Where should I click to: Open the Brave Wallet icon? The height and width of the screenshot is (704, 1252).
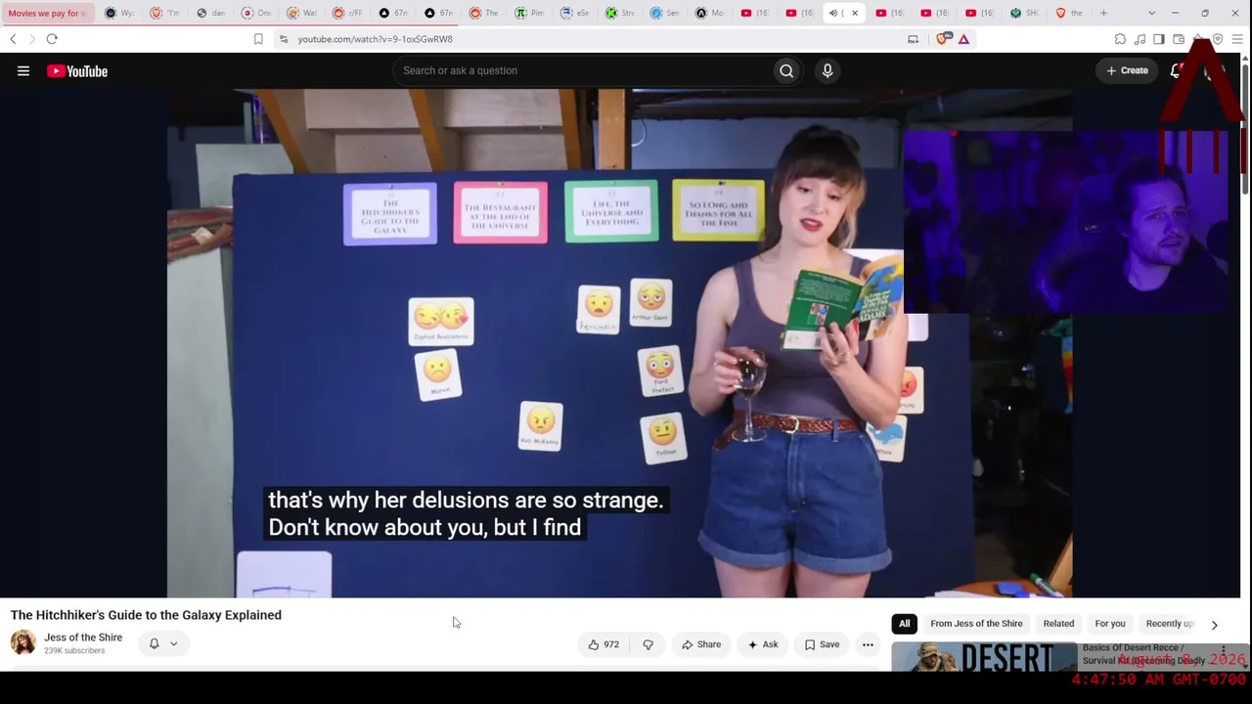point(1179,39)
